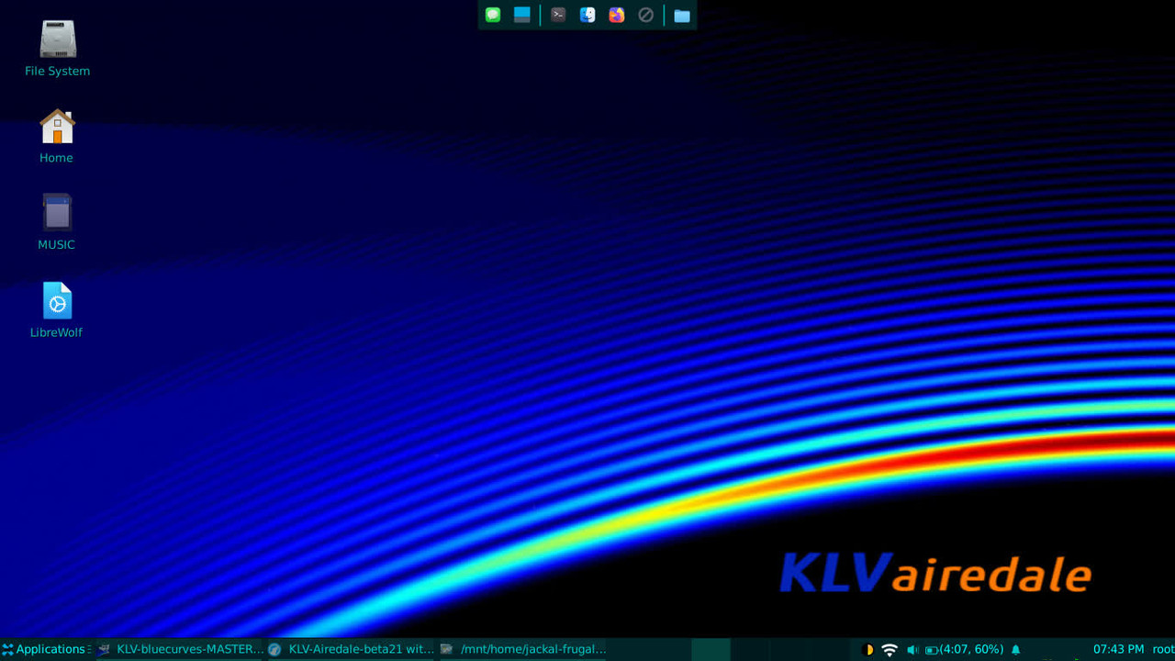
Task: Switch to KLV-bluecurves-MASTER taskbar window
Action: [x=180, y=649]
